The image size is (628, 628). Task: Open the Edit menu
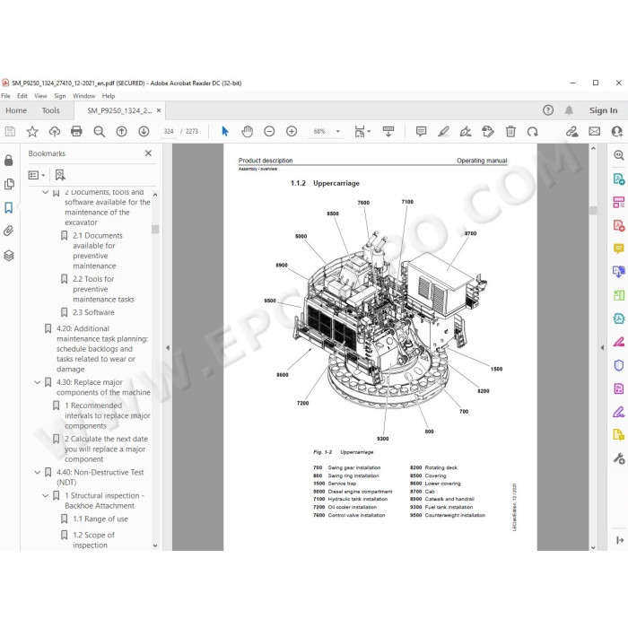click(22, 96)
